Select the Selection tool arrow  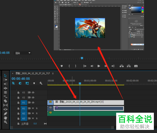coord(5,76)
